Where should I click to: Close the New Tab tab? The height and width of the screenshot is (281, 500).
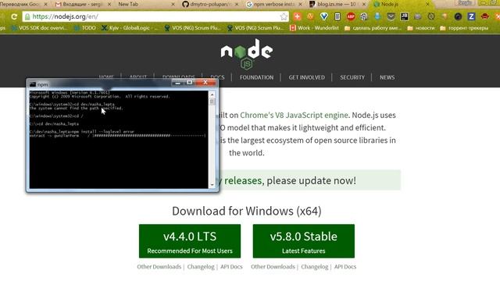point(173,4)
